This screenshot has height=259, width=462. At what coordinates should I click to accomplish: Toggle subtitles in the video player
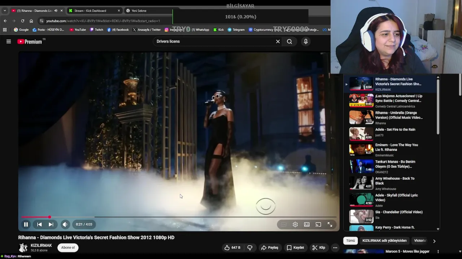[284, 224]
